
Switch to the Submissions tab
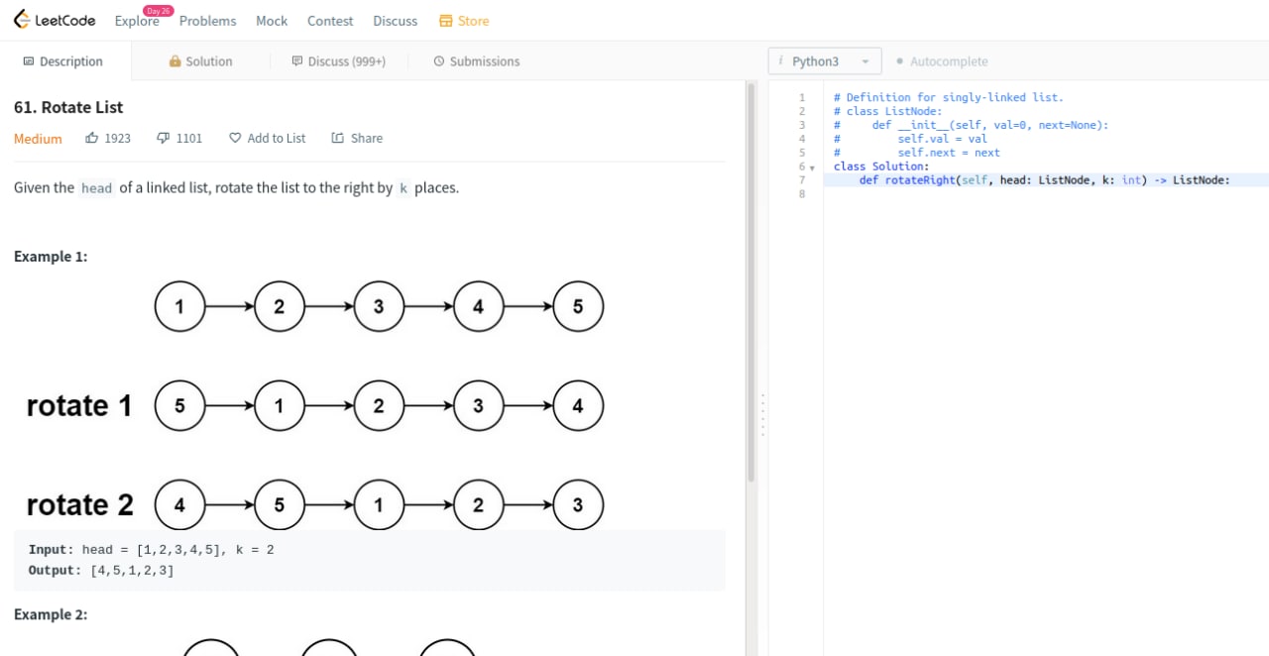pyautogui.click(x=477, y=61)
